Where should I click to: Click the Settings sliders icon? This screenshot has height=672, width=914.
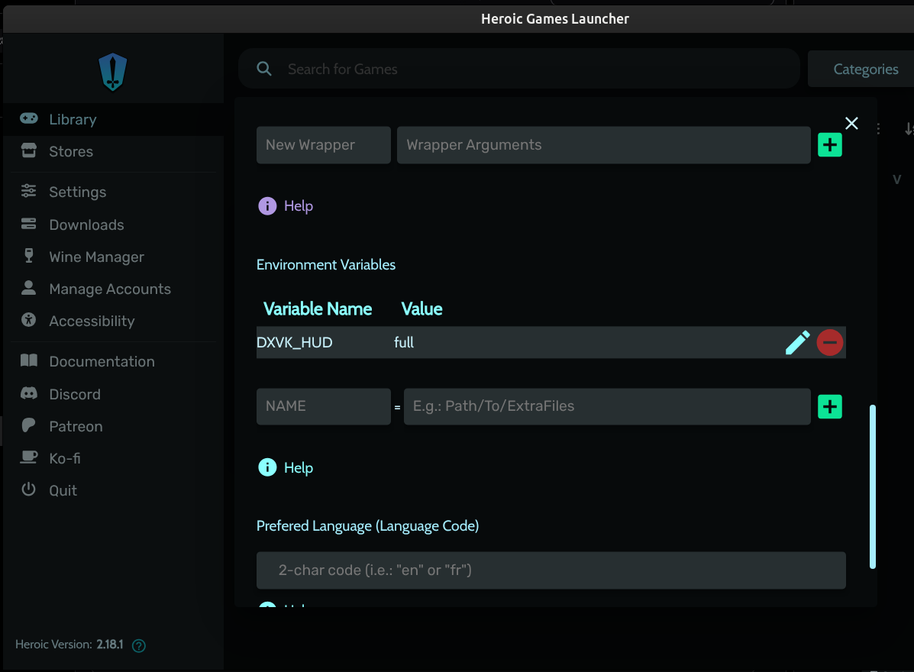(28, 191)
